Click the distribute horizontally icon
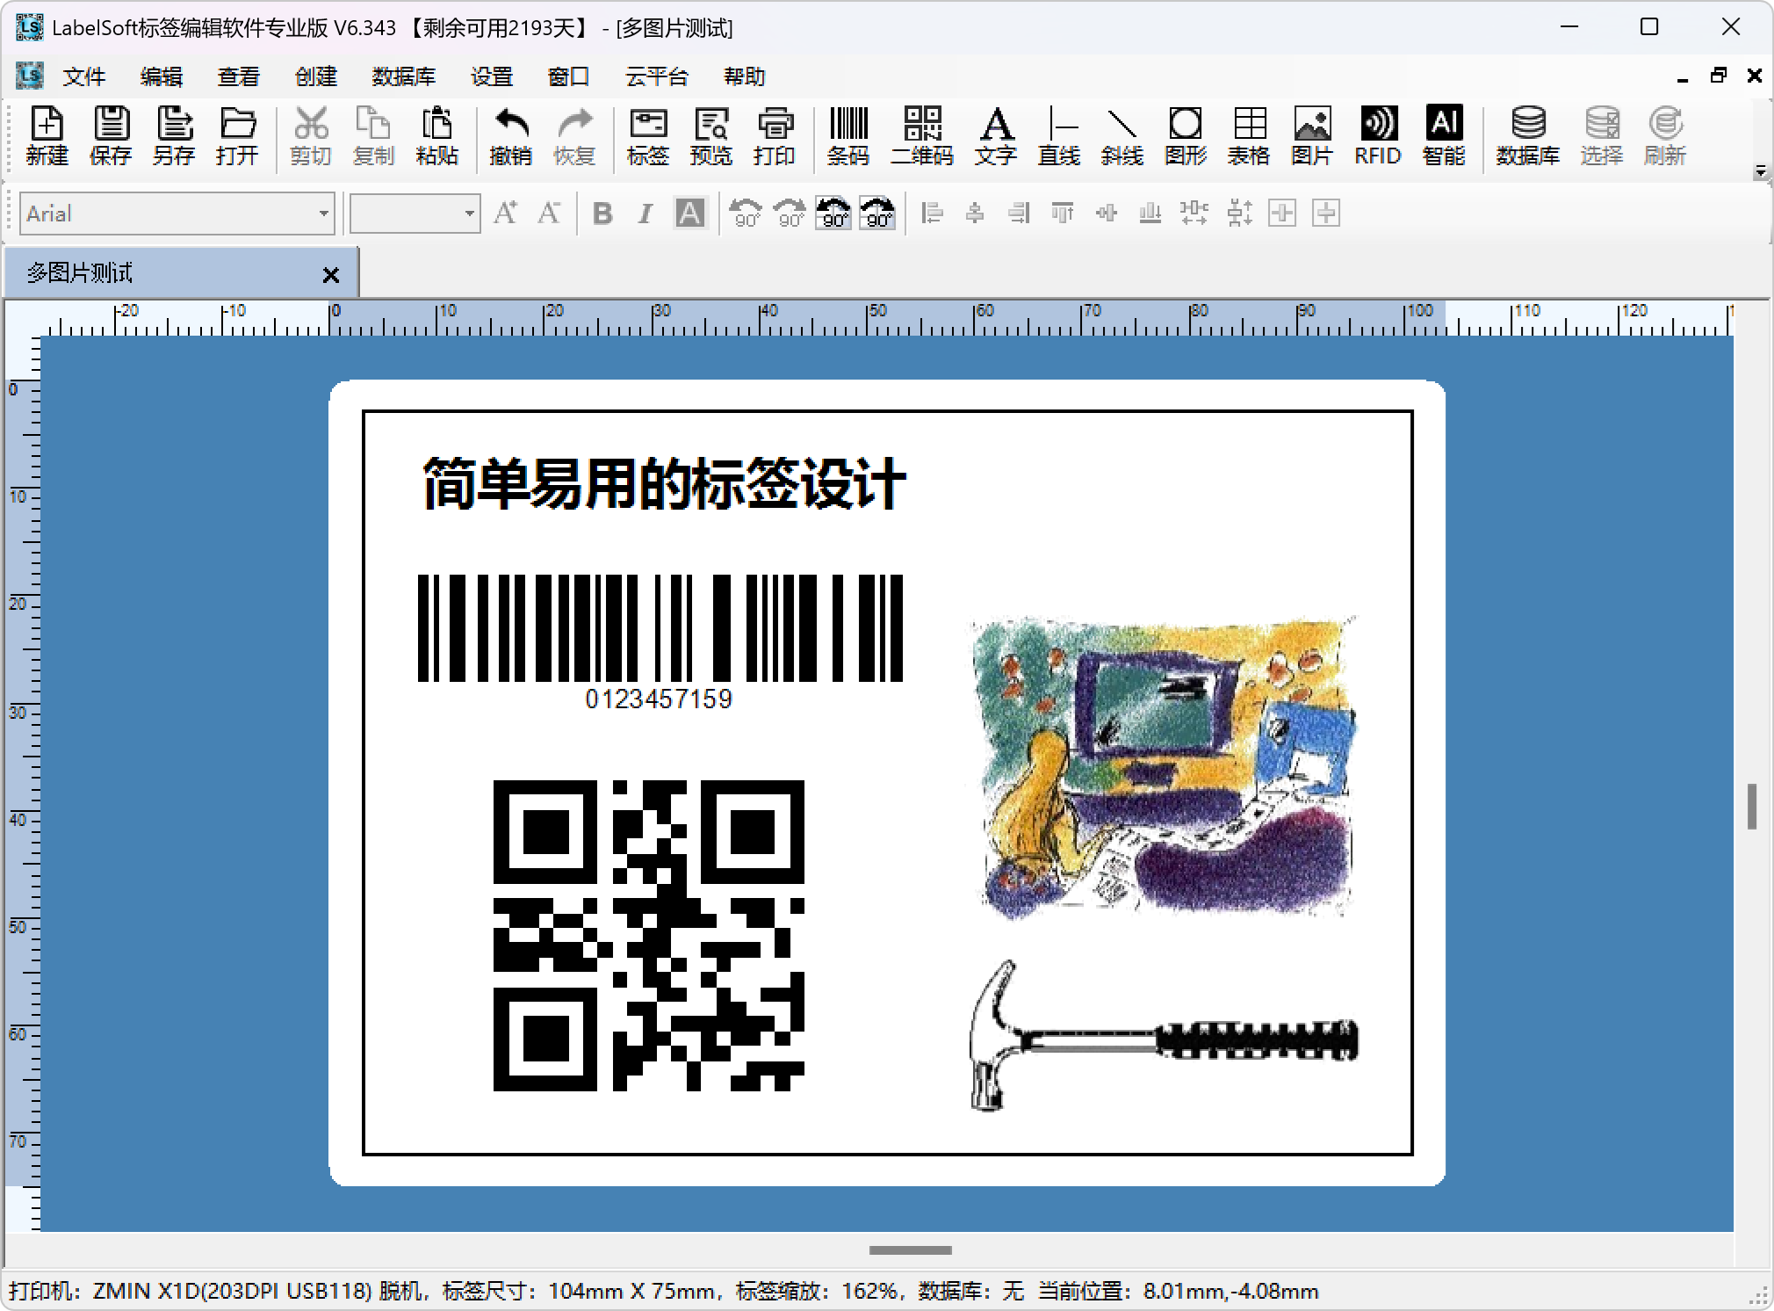 1193,213
